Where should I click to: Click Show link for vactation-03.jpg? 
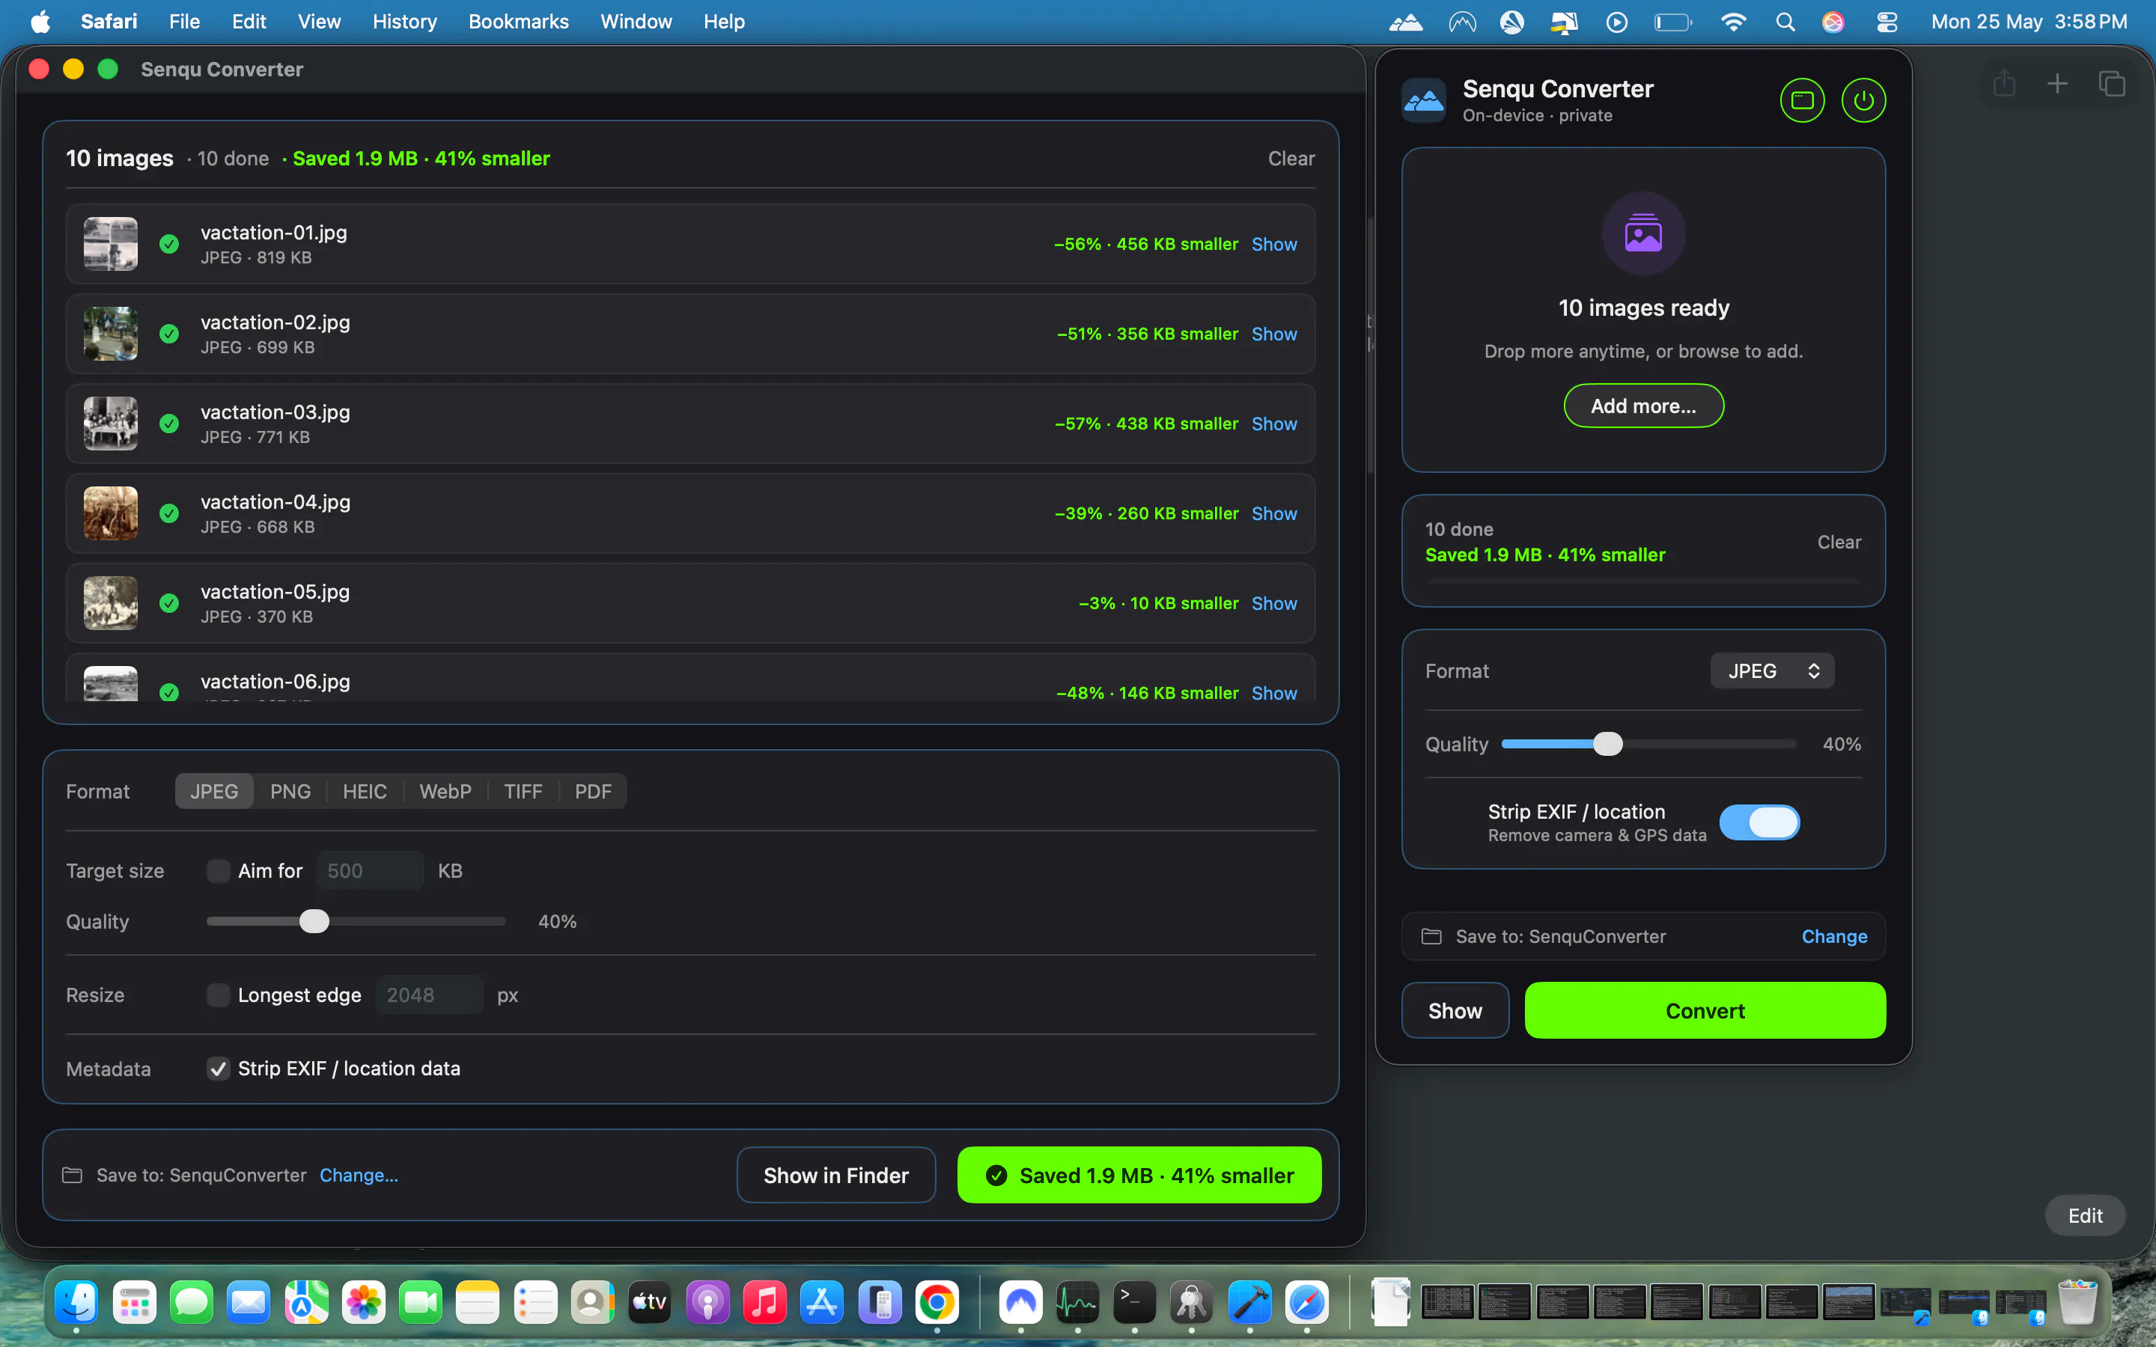[x=1274, y=424]
